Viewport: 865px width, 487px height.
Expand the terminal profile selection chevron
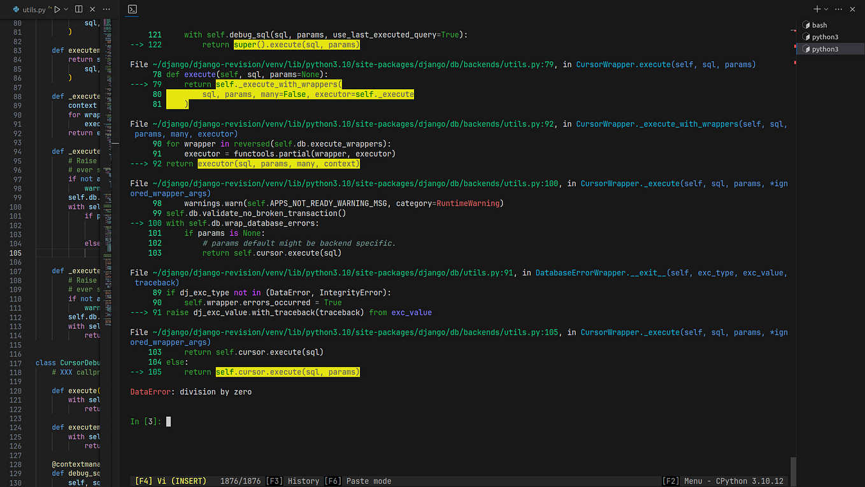(826, 9)
